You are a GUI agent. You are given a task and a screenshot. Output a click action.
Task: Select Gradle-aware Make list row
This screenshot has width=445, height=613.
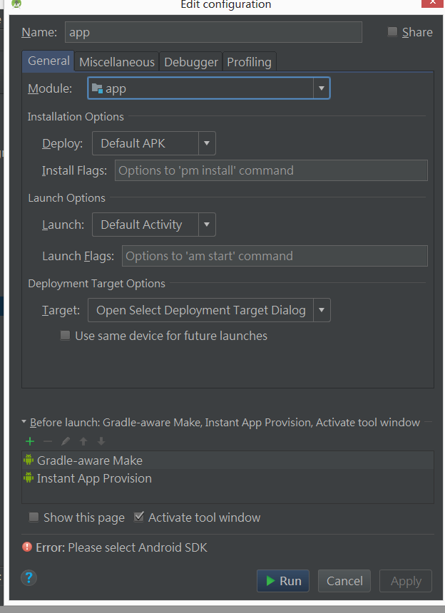point(228,460)
